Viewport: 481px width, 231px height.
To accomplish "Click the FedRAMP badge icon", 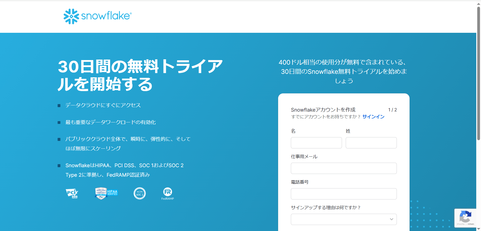I will coord(168,194).
